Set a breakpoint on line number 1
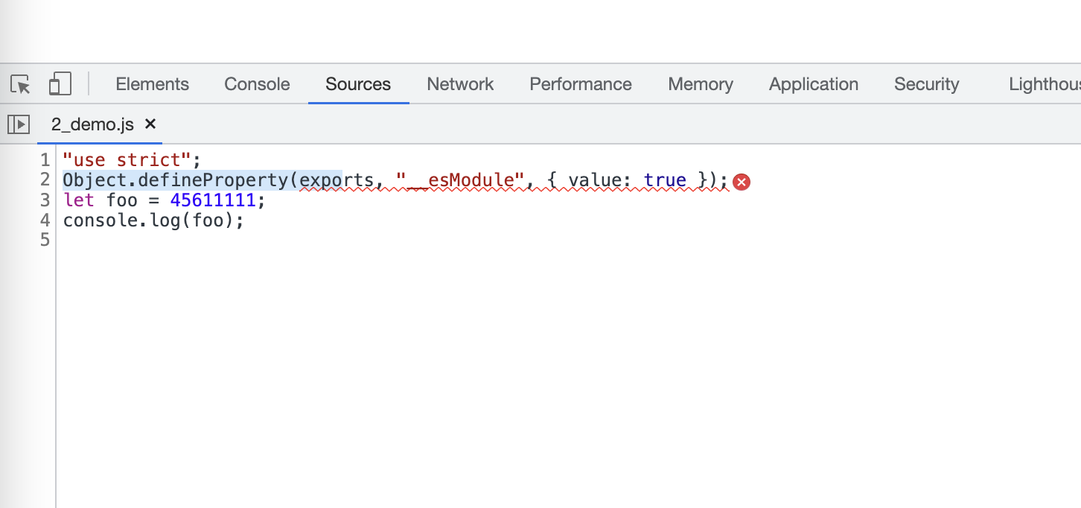This screenshot has height=508, width=1081. 45,160
